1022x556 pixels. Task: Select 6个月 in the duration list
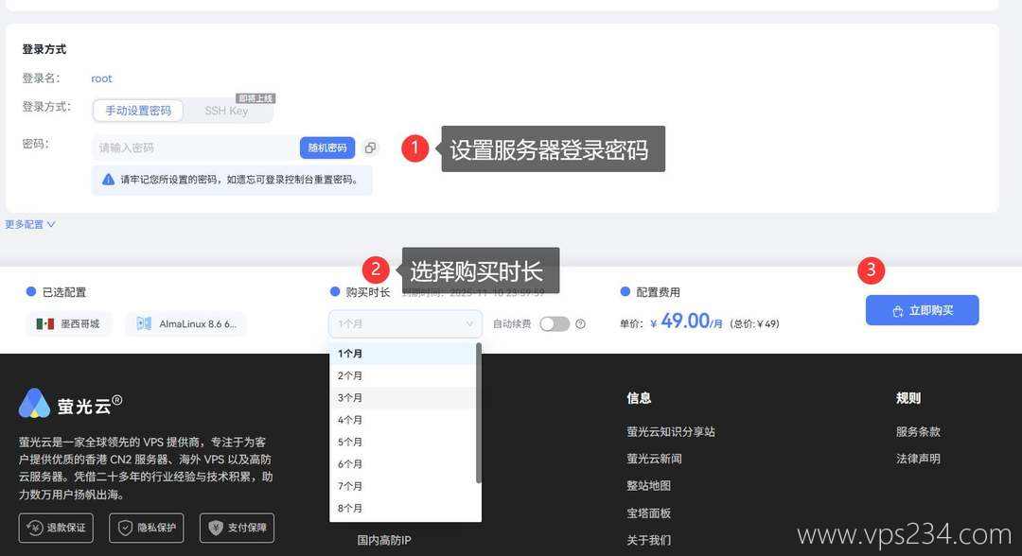pyautogui.click(x=350, y=464)
